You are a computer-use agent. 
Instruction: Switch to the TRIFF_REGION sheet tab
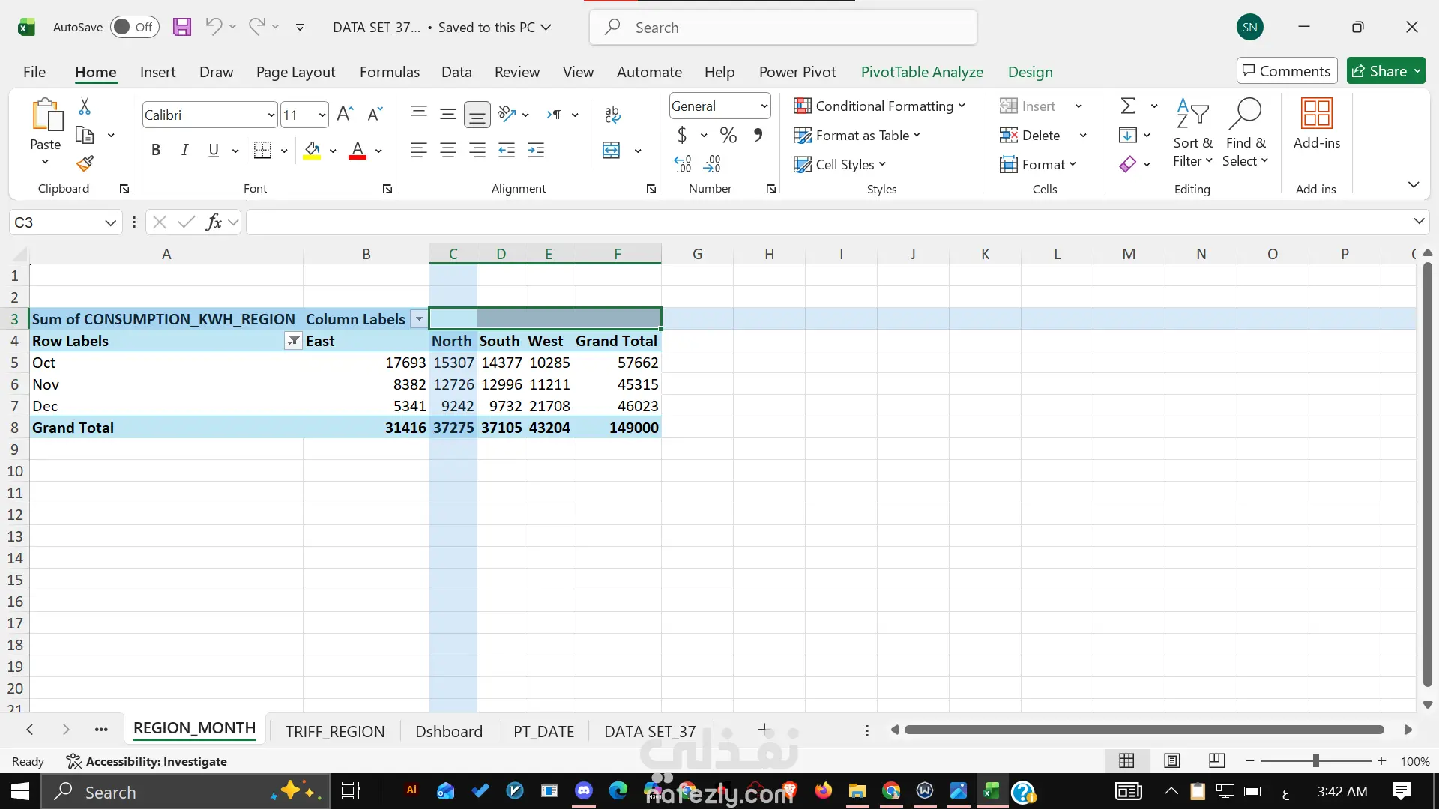coord(334,731)
